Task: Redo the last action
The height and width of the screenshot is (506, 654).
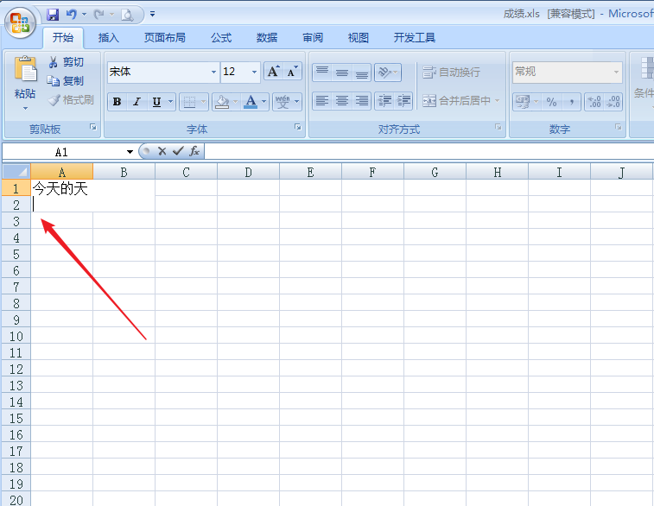Action: pyautogui.click(x=98, y=15)
